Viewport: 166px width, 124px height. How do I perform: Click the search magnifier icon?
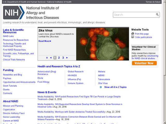pyautogui.click(x=157, y=15)
